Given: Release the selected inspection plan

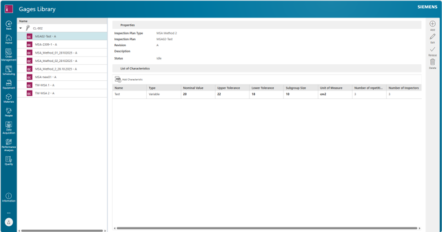Looking at the screenshot, I should [x=432, y=50].
